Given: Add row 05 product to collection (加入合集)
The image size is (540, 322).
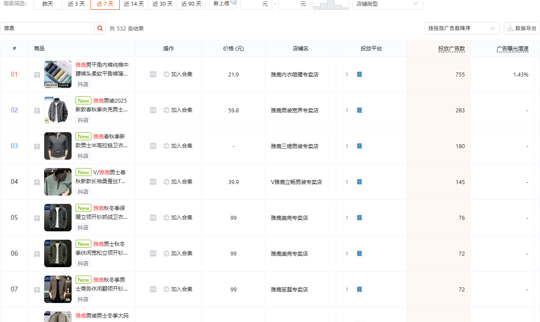Looking at the screenshot, I should [x=178, y=218].
